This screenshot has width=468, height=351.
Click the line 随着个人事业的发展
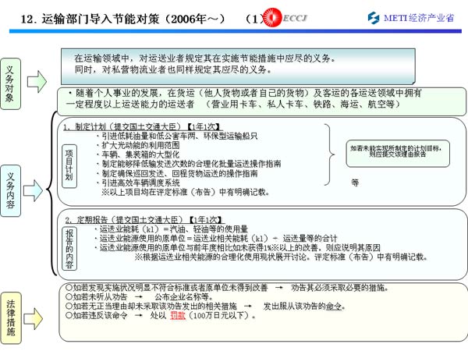pos(244,93)
